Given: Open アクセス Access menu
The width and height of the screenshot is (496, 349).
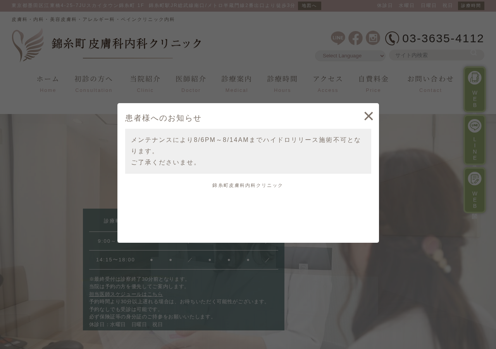Looking at the screenshot, I should click(328, 84).
